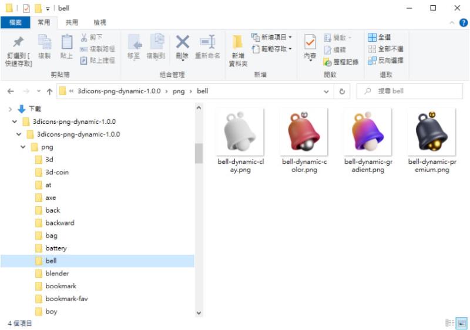Pin to Quick access in the ribbon

18,51
